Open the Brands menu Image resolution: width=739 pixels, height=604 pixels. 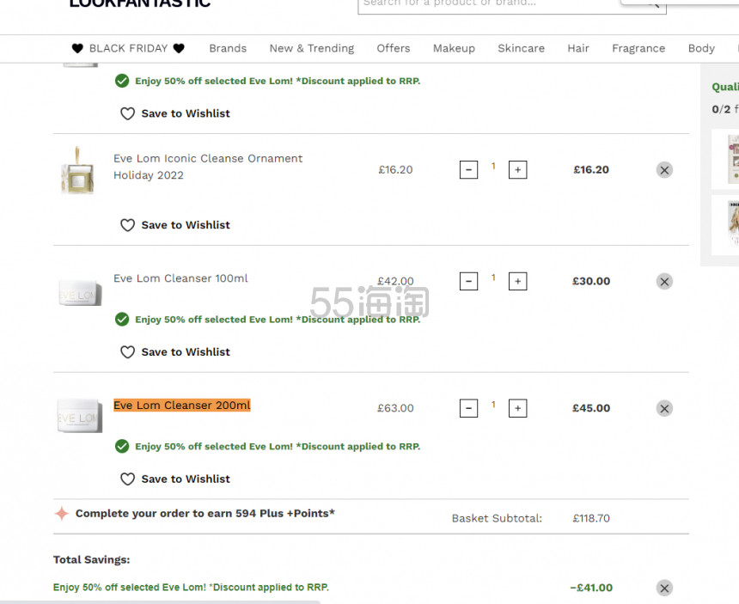(228, 48)
